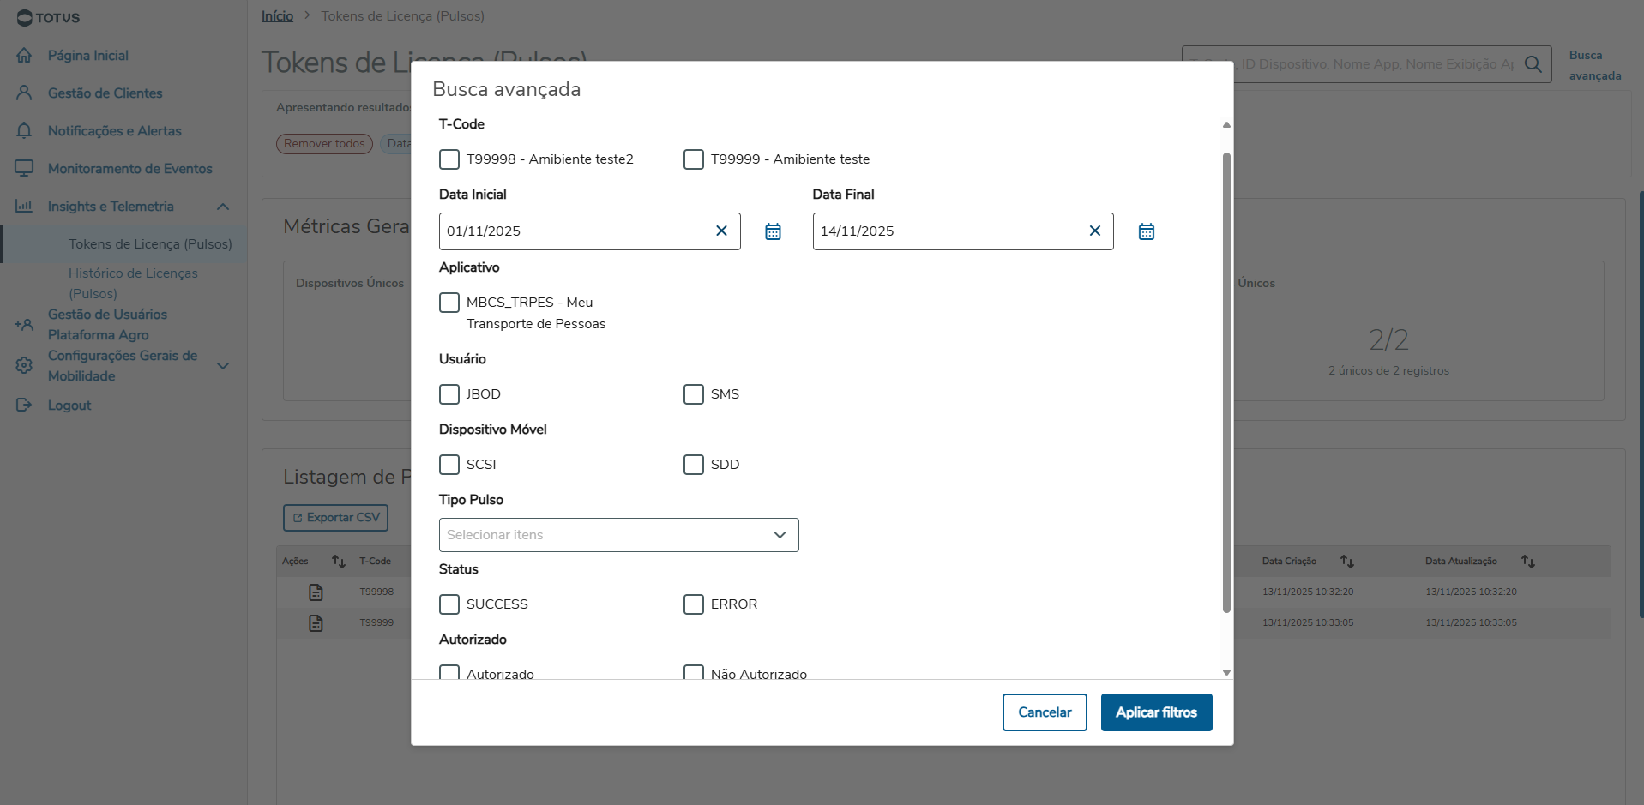This screenshot has height=805, width=1644.
Task: Click the Cancelar button
Action: (1044, 712)
